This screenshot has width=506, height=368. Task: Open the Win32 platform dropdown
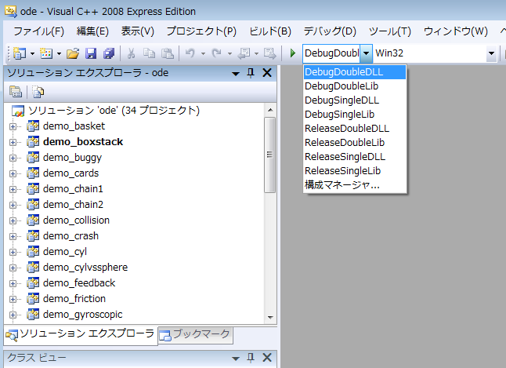point(491,53)
